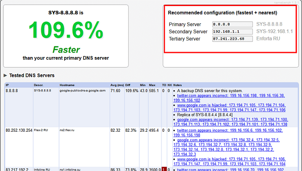Screen dimensions: 302x171
Task: Click the Notes column header
Action: click(x=177, y=85)
